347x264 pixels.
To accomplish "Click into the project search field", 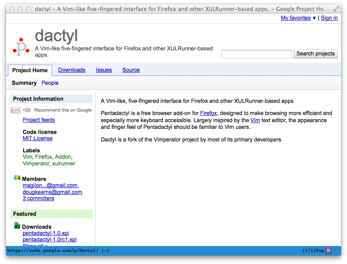I will tap(257, 54).
